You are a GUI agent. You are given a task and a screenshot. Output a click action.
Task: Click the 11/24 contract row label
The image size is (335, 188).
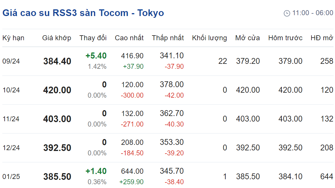coord(11,119)
